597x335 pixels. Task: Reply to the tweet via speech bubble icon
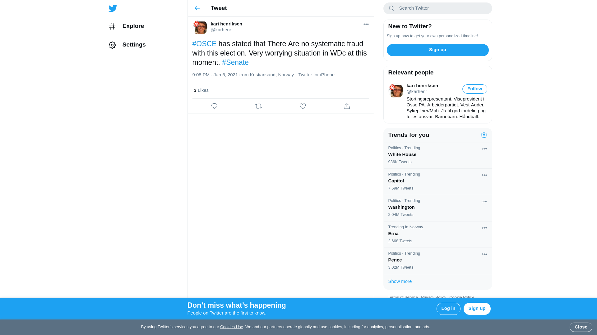point(214,106)
